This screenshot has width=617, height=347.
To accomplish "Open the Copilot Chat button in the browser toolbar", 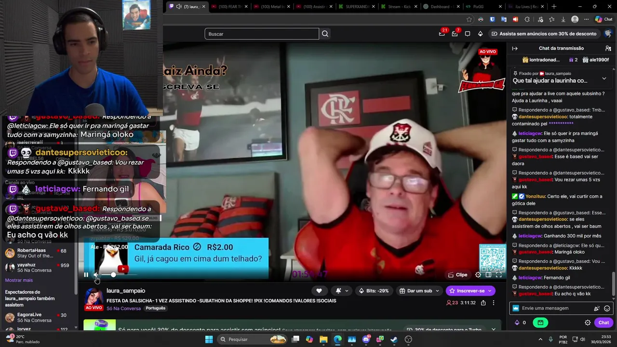I will click(x=604, y=19).
